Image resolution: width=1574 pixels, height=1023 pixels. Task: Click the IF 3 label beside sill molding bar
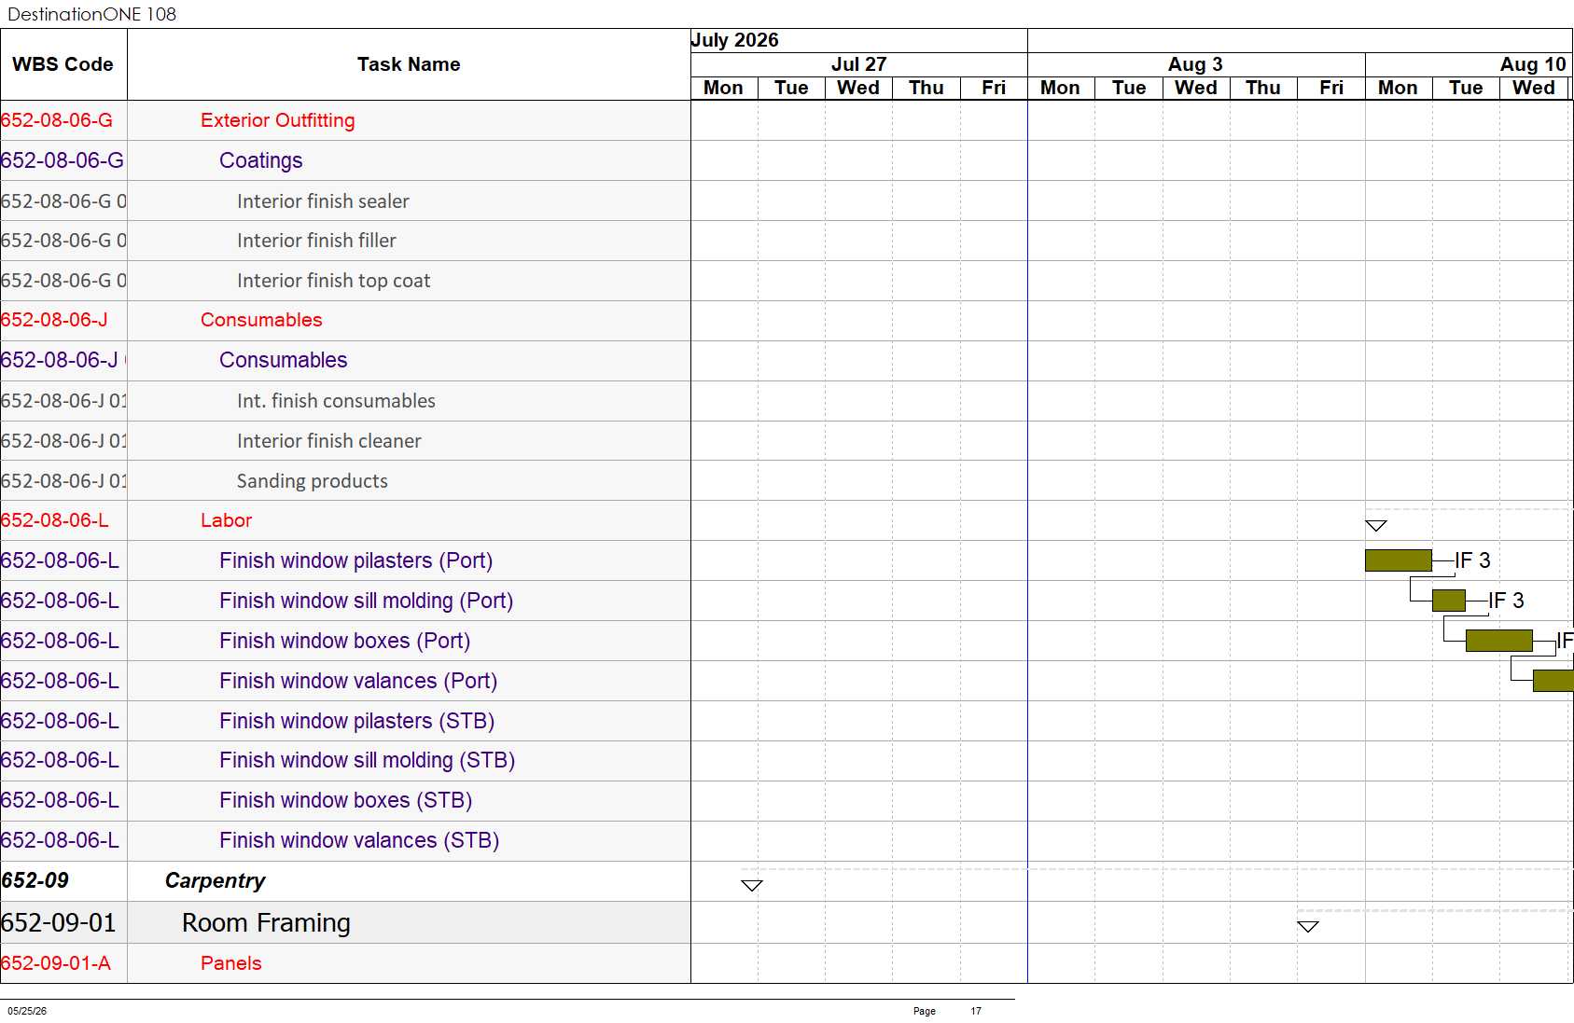pyautogui.click(x=1507, y=601)
